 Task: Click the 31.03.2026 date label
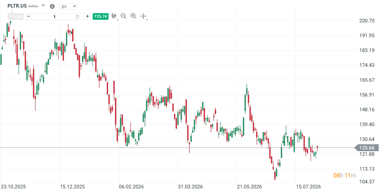coord(190,187)
